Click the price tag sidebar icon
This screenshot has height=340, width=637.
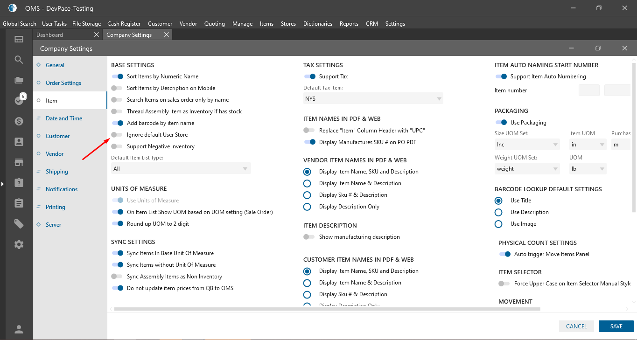(19, 224)
